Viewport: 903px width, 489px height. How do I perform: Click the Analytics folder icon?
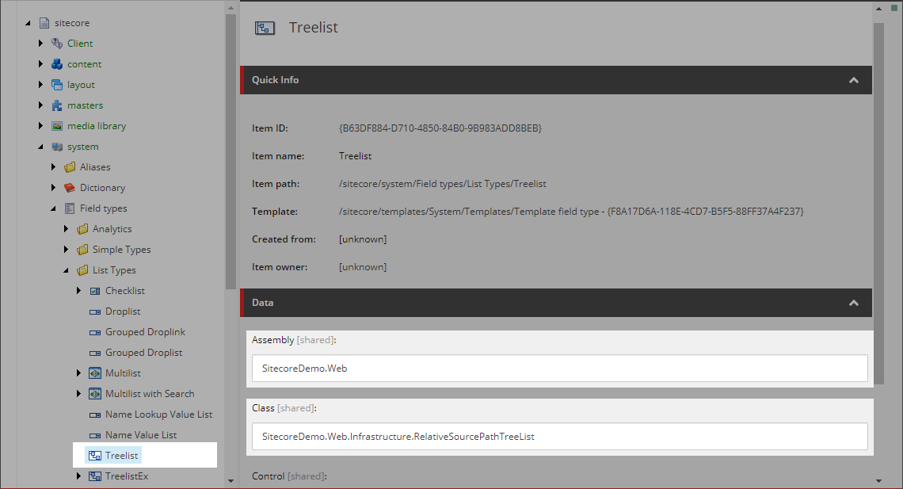click(82, 229)
